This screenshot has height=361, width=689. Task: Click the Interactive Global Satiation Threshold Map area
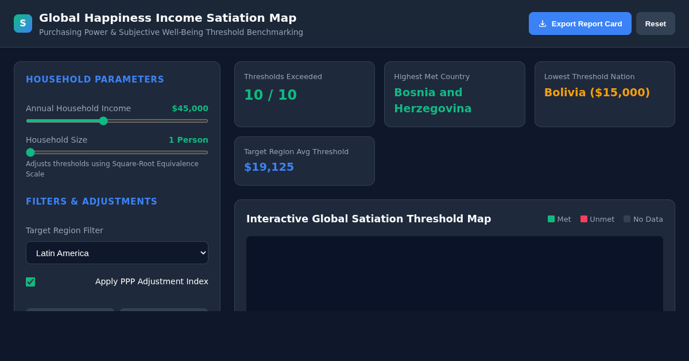point(455,273)
